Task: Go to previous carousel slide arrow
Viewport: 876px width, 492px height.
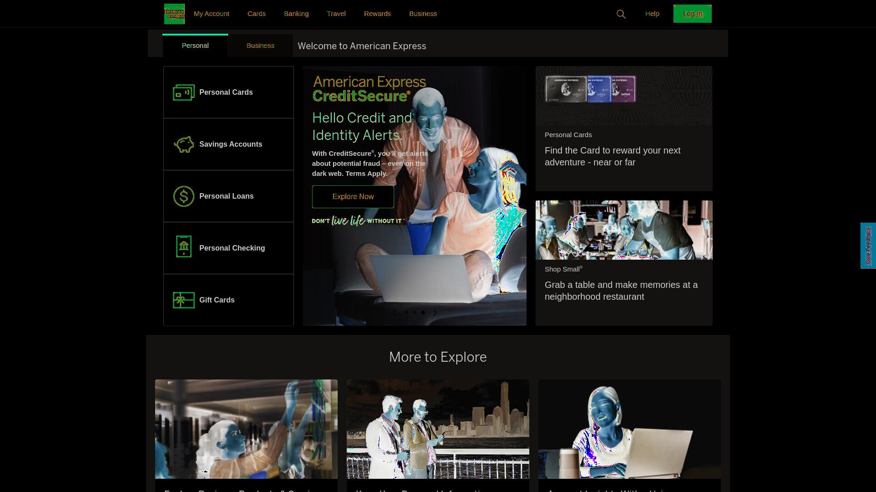Action: [x=395, y=313]
